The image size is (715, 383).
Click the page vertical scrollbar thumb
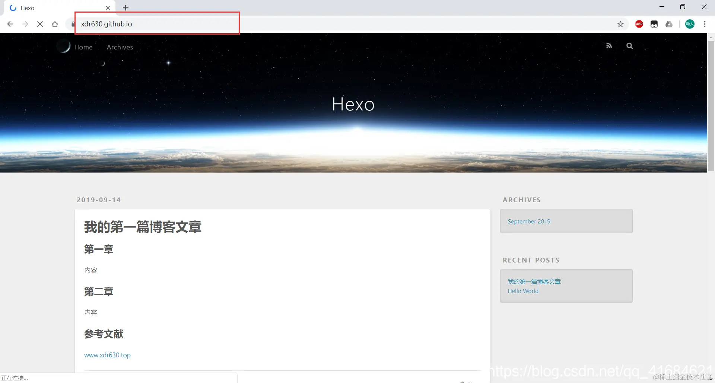click(711, 106)
